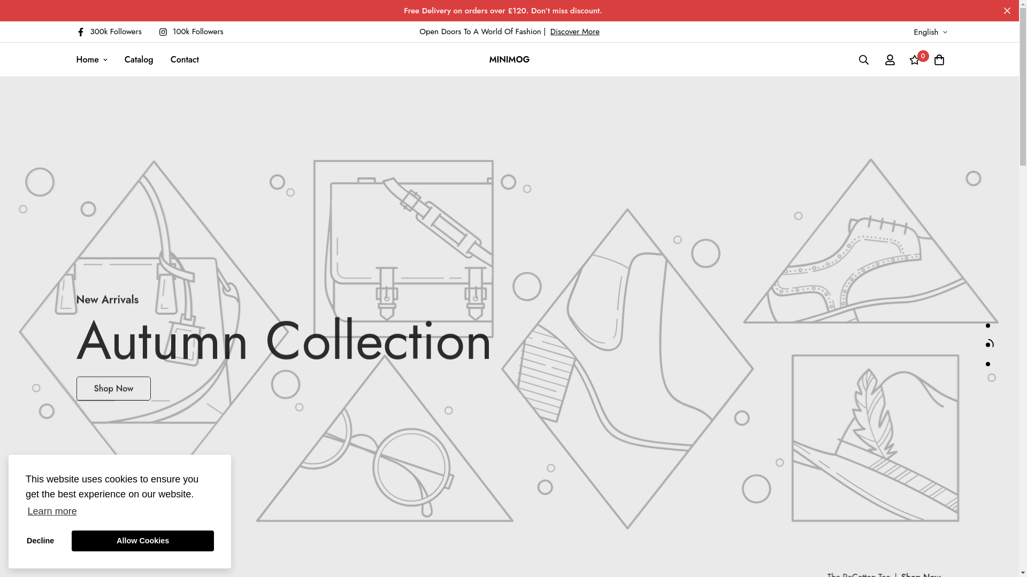Expand the English language selector
This screenshot has height=577, width=1027.
[930, 32]
